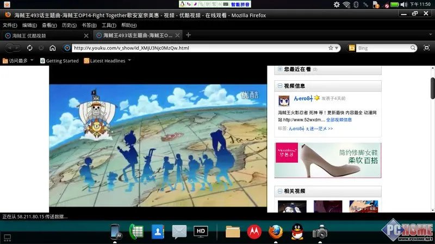The image size is (435, 244).
Task: Click the 智能拼音 input method label
Action: tap(240, 4)
